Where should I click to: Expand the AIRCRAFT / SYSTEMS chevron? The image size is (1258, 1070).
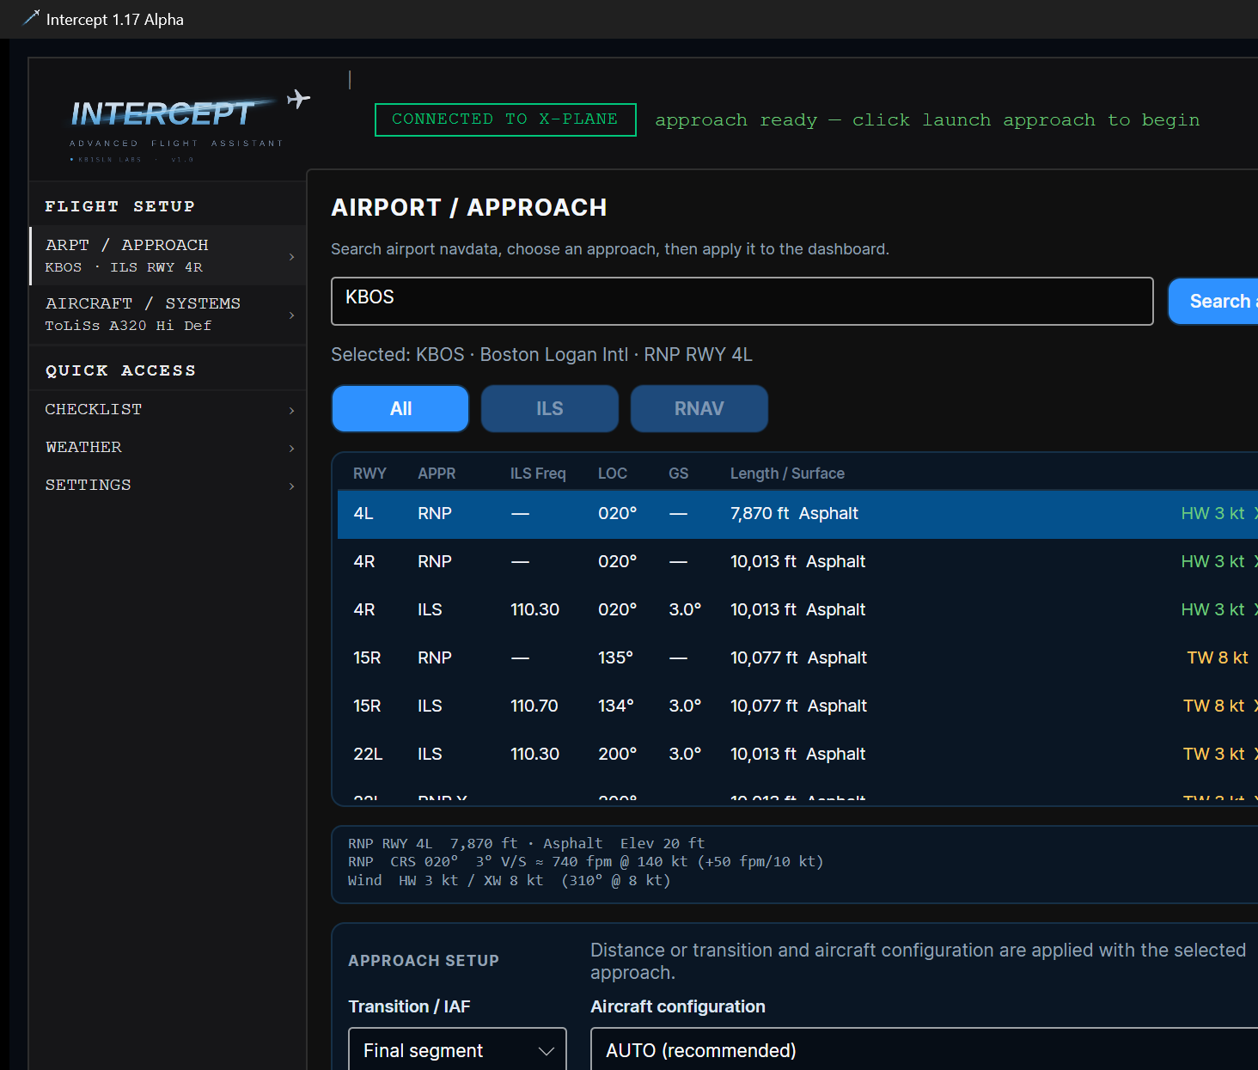point(292,315)
